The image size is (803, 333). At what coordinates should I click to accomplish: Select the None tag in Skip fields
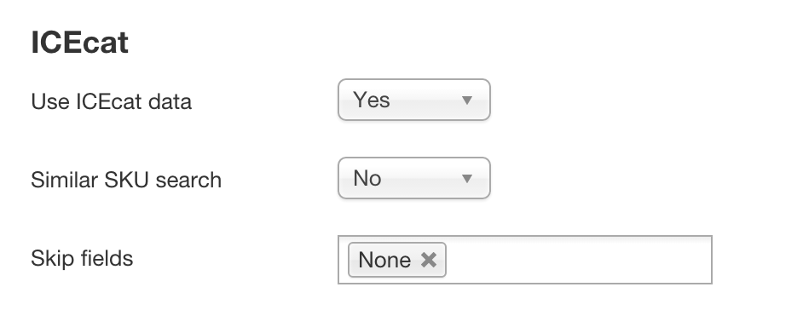pos(397,260)
